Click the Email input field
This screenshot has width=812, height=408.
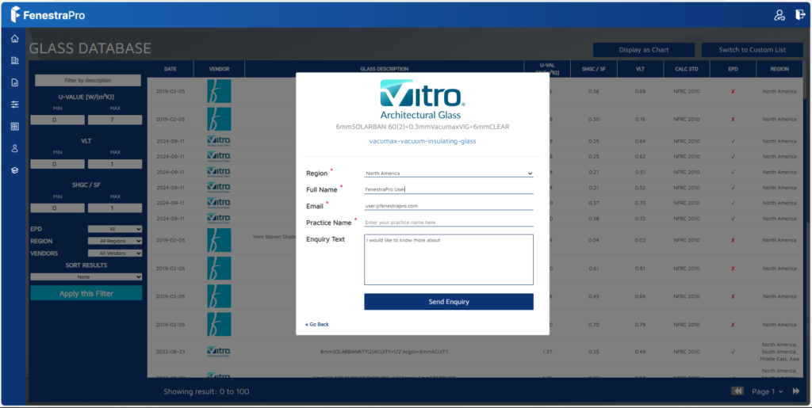pyautogui.click(x=449, y=206)
